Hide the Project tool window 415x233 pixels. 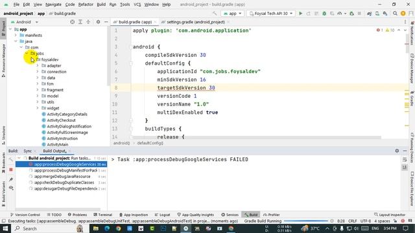[x=106, y=22]
